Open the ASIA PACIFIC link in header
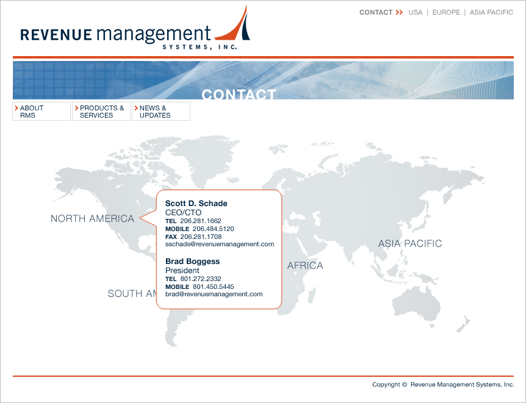This screenshot has height=403, width=526. tap(491, 12)
